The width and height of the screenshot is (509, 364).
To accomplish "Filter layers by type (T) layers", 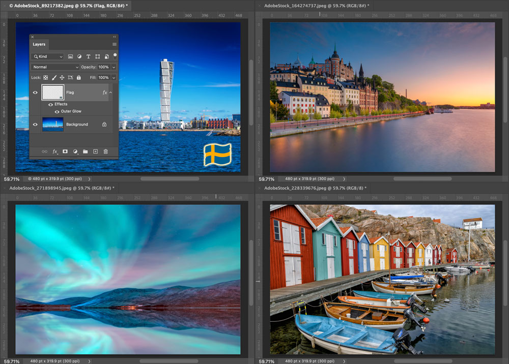I will [x=89, y=56].
